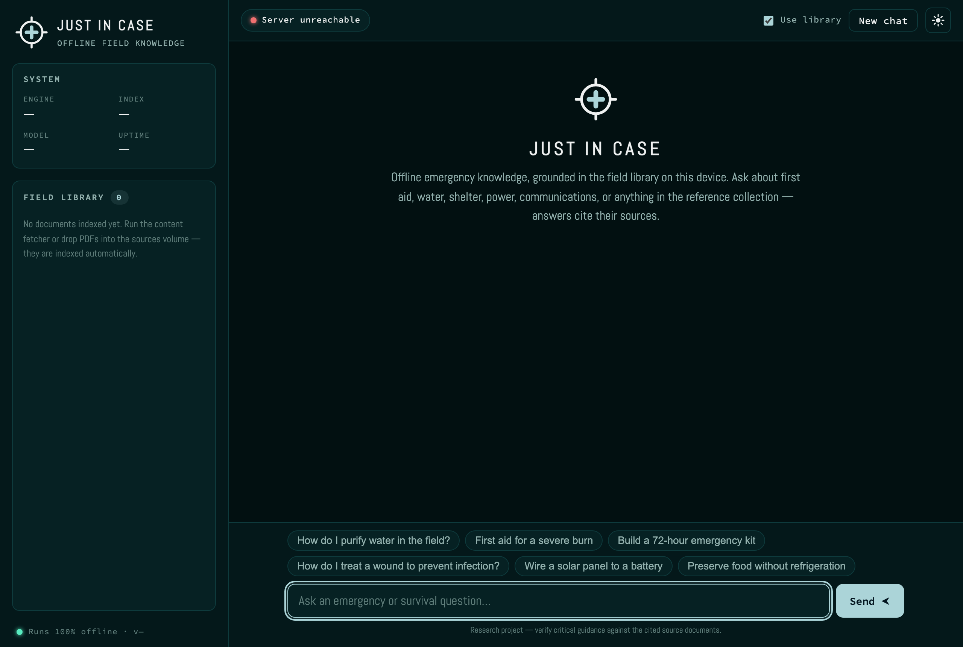This screenshot has width=963, height=647.
Task: Toggle the light/dark theme sun icon
Action: 938,20
